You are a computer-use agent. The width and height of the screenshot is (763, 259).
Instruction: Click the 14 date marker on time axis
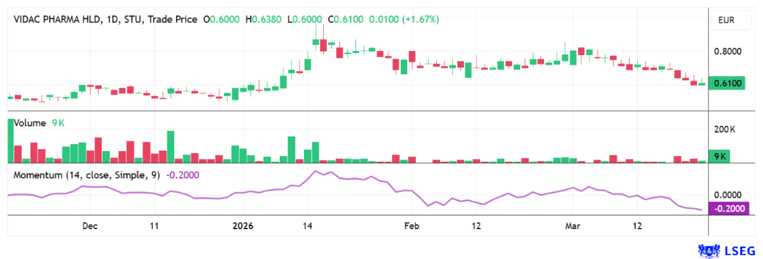click(x=308, y=226)
